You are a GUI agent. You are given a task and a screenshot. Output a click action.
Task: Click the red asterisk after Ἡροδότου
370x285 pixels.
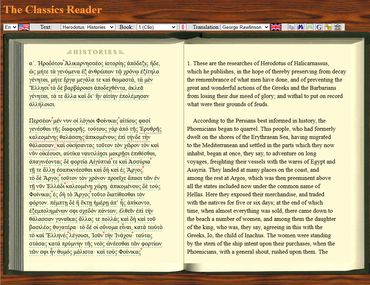coord(64,61)
